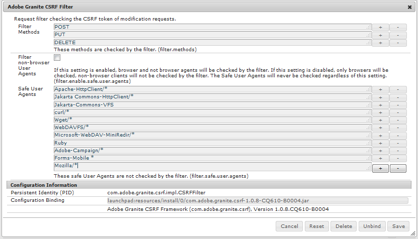The width and height of the screenshot is (418, 239).
Task: Delete this CSRF Filter configuration
Action: pyautogui.click(x=344, y=226)
